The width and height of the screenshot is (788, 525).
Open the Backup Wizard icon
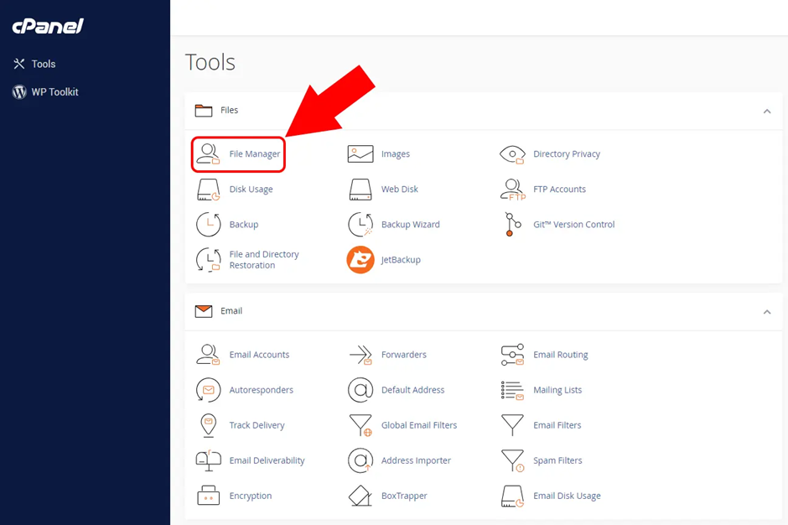[360, 224]
